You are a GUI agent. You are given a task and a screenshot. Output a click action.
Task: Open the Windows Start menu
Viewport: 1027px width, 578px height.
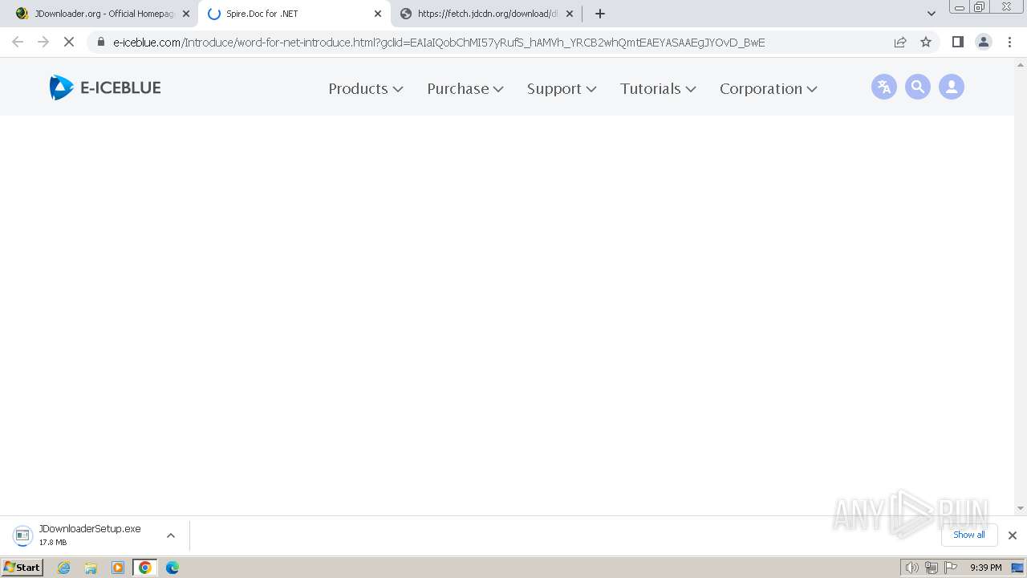click(22, 567)
